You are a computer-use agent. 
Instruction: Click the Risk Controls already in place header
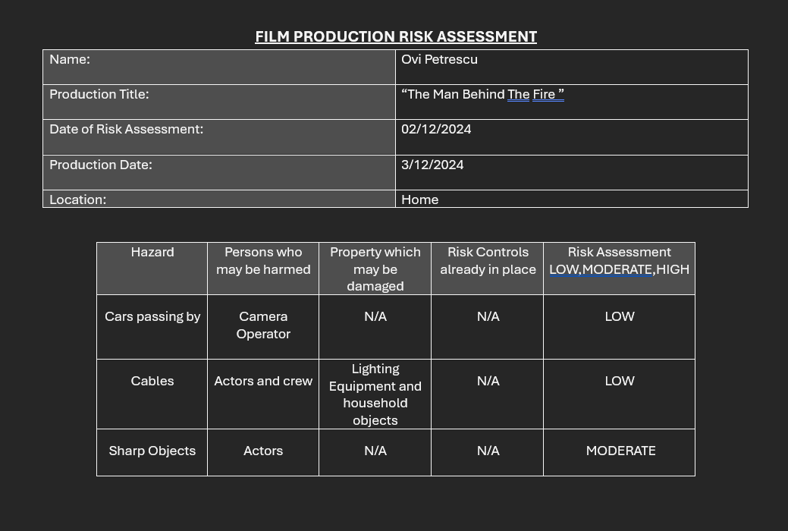(488, 261)
